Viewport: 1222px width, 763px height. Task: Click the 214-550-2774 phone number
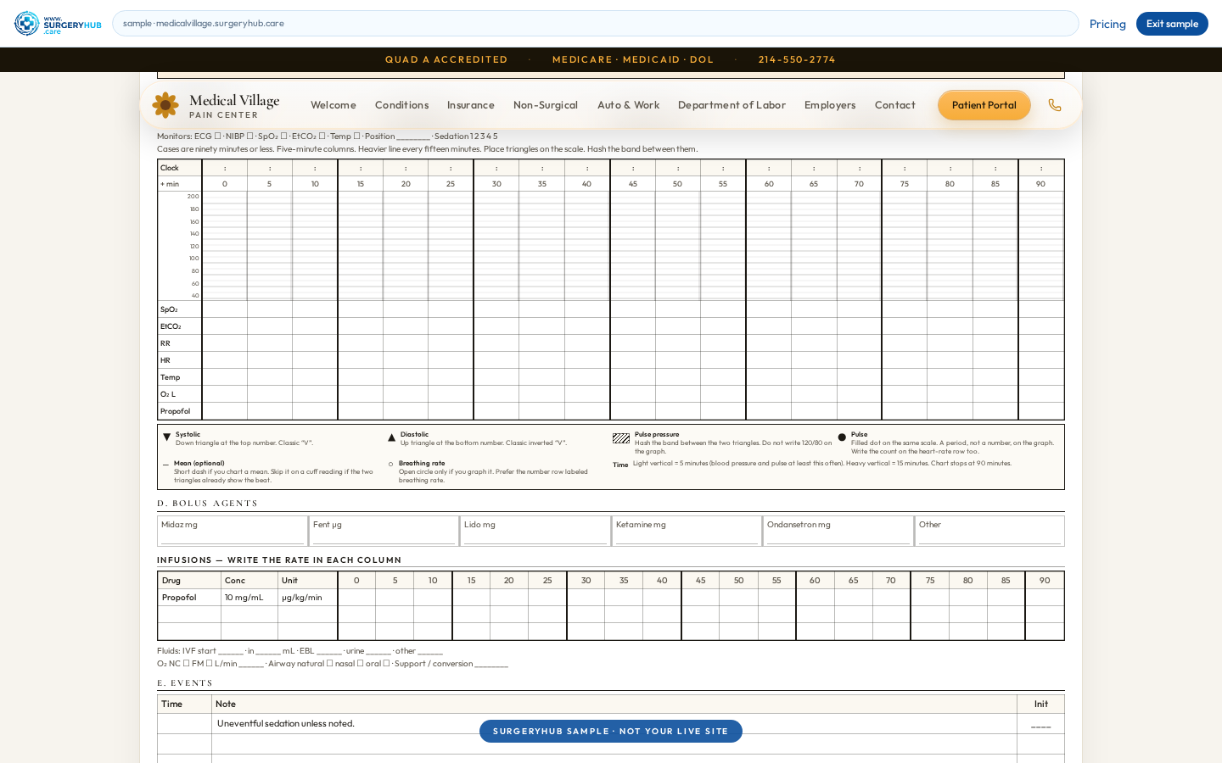[x=797, y=59]
